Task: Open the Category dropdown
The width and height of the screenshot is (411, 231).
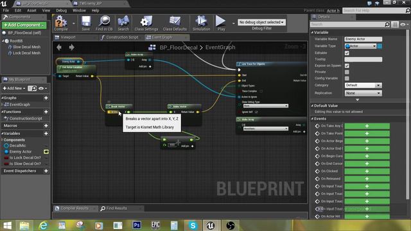Action: pyautogui.click(x=363, y=85)
